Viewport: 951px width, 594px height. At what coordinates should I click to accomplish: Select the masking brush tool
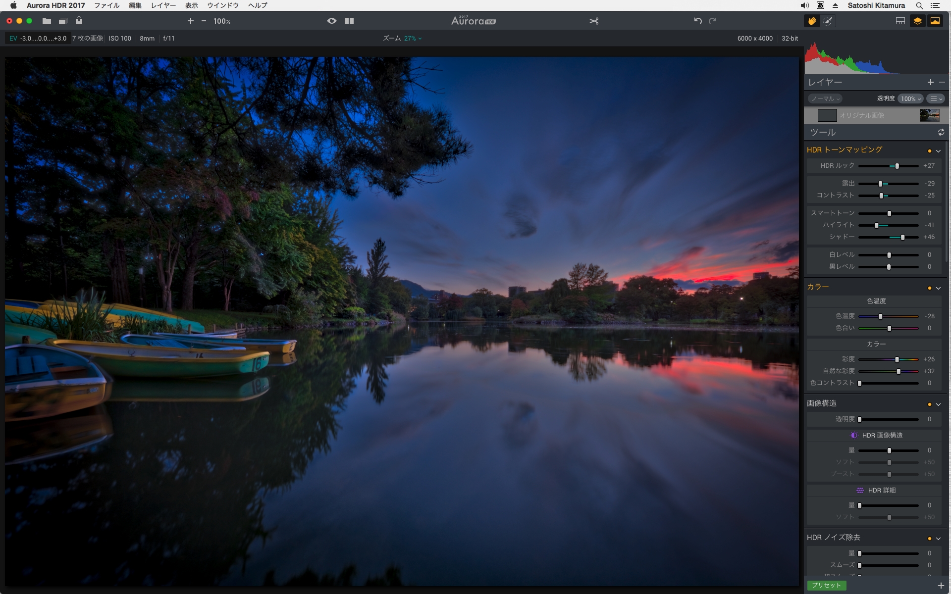tap(828, 21)
